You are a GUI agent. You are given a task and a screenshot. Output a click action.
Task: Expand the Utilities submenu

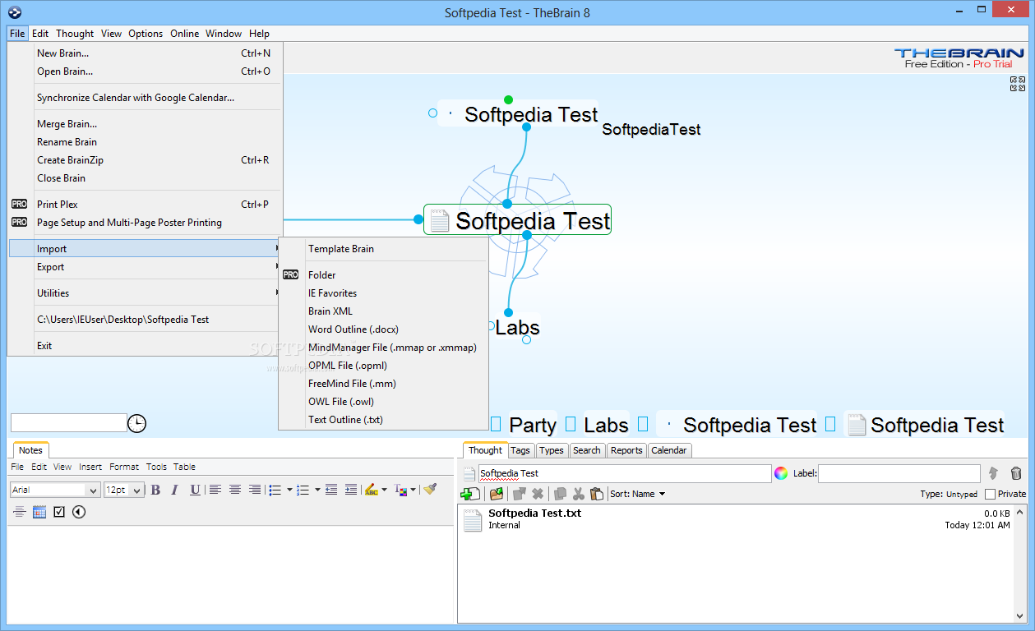(146, 293)
